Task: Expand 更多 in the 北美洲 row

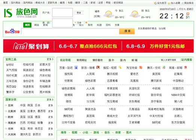Action: pos(51,111)
